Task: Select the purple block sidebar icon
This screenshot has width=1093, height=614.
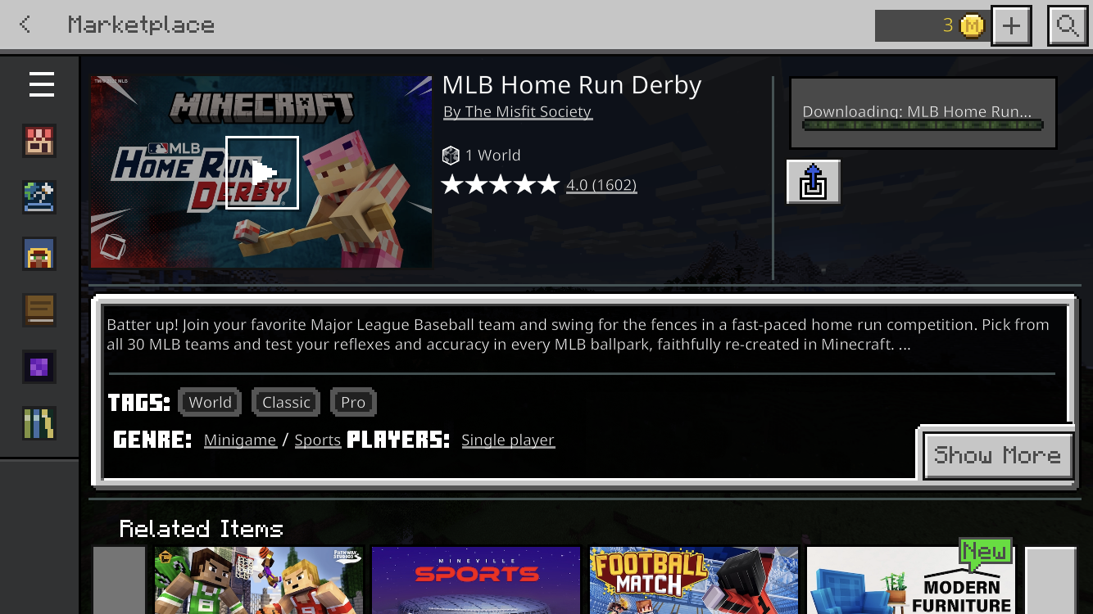Action: [x=39, y=367]
